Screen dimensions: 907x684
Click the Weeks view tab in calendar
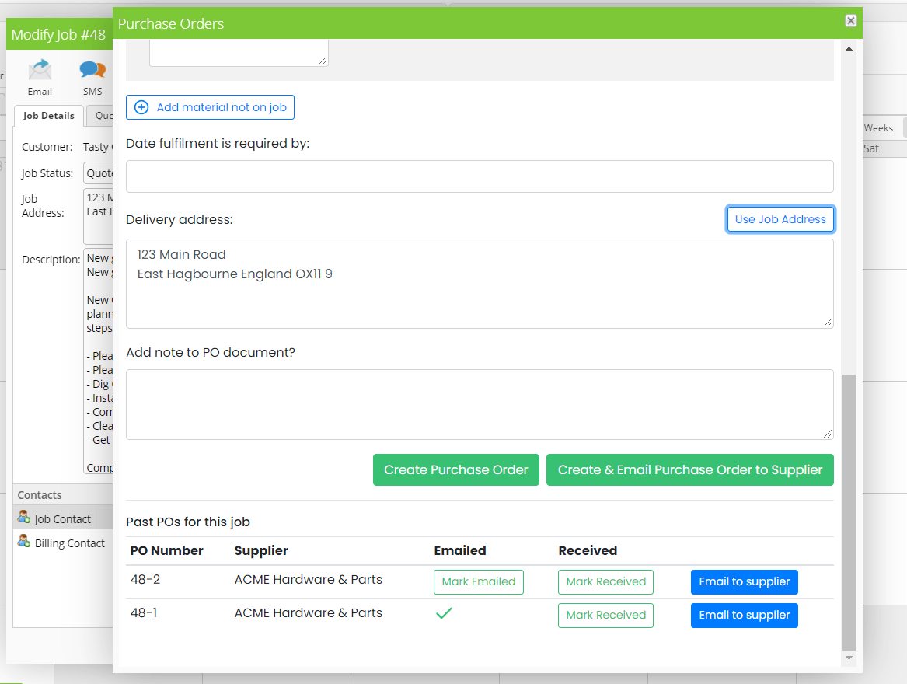(878, 128)
